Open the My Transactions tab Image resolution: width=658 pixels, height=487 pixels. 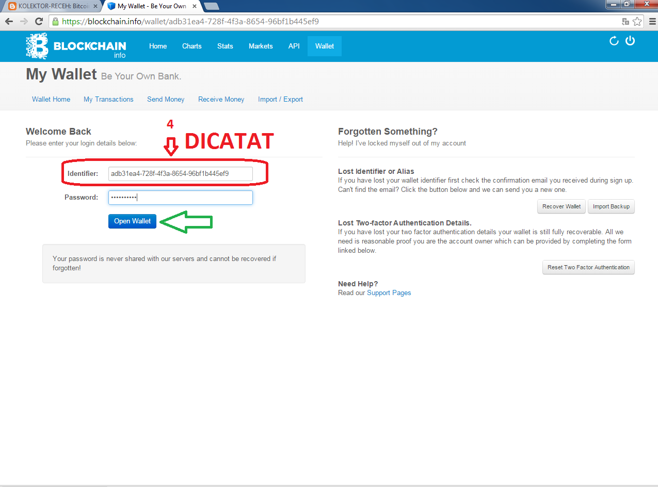click(x=108, y=99)
